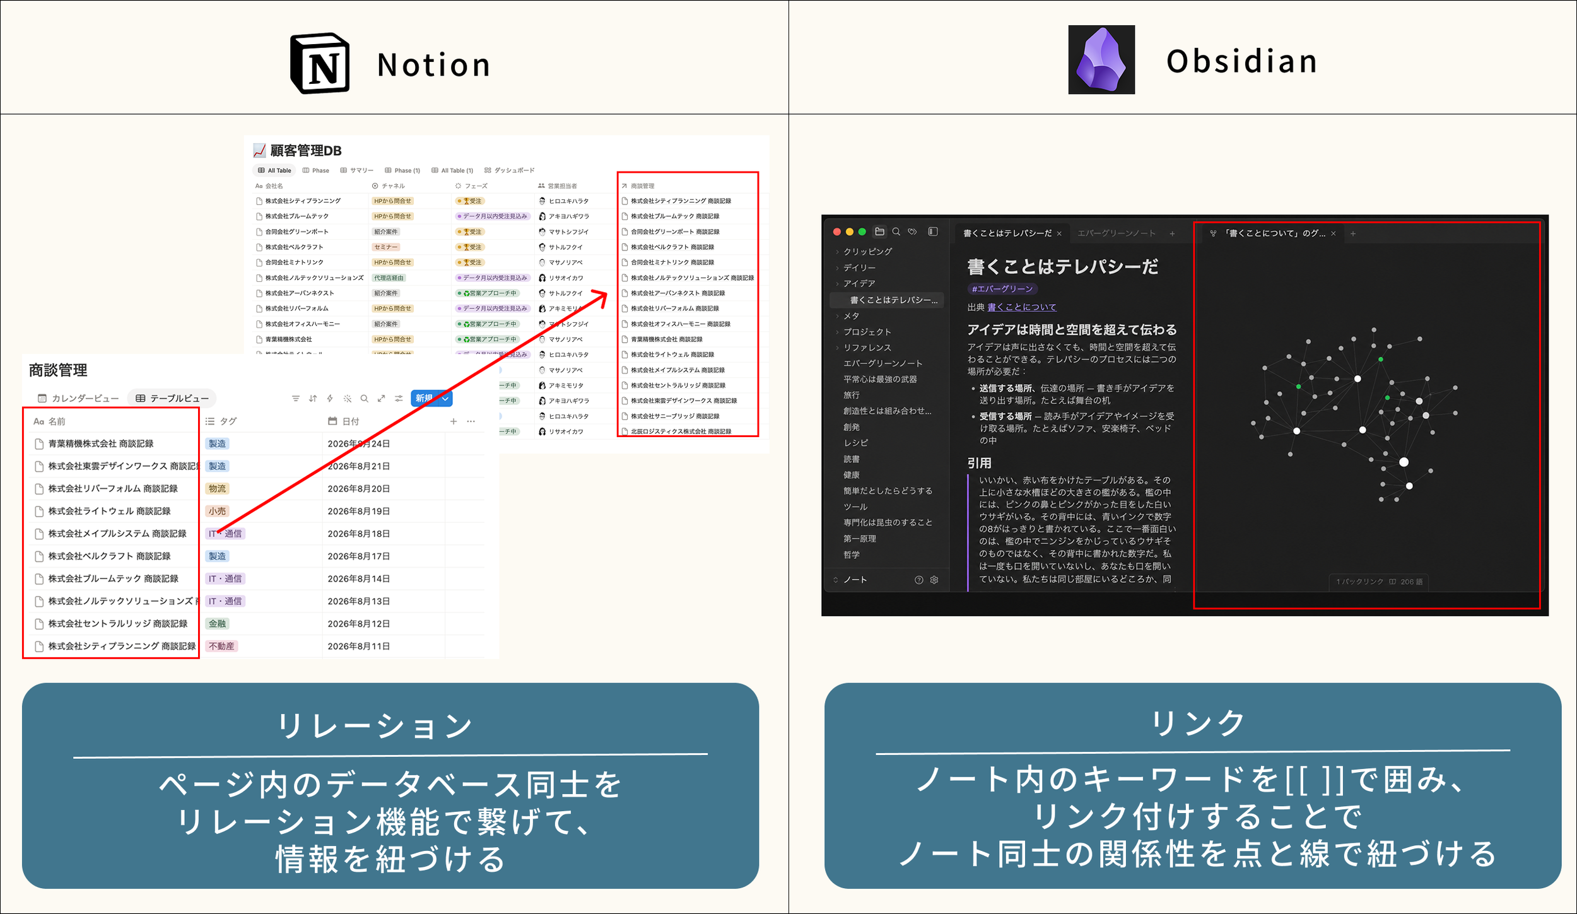Switch to the サマリー view tab

click(357, 170)
